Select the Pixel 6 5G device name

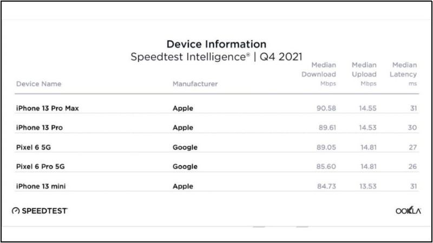[x=34, y=147]
